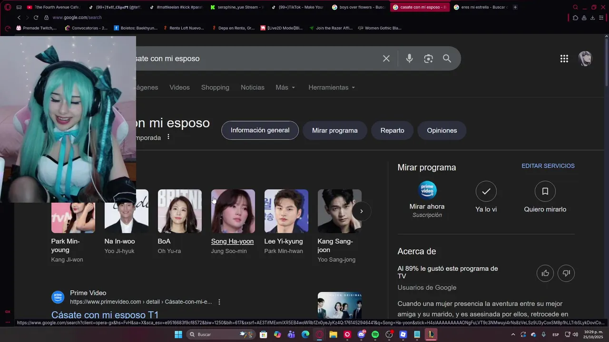Give thumbs up to this TV program
The height and width of the screenshot is (342, 609).
(x=545, y=273)
